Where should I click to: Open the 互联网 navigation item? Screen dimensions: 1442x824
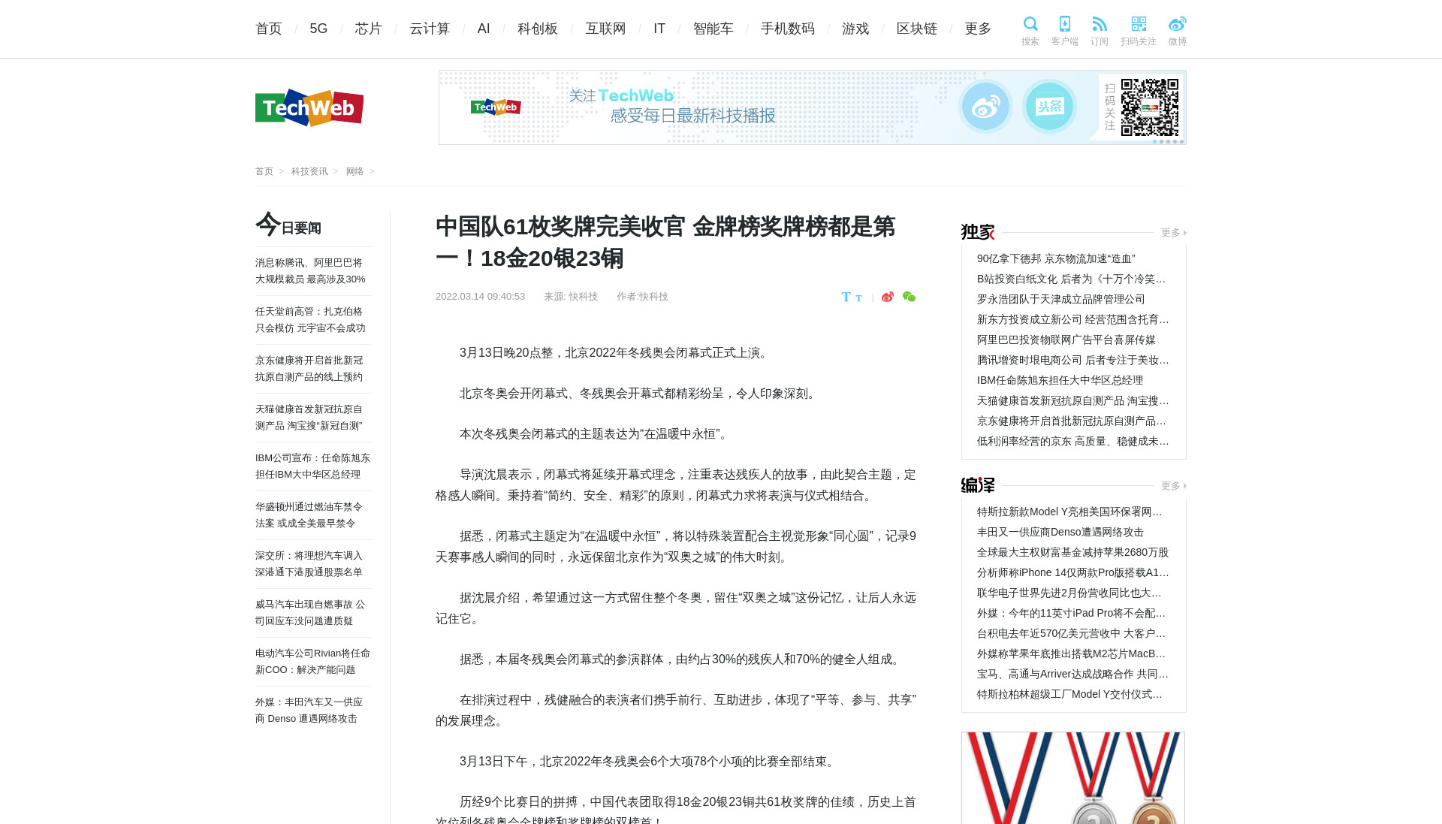click(605, 29)
